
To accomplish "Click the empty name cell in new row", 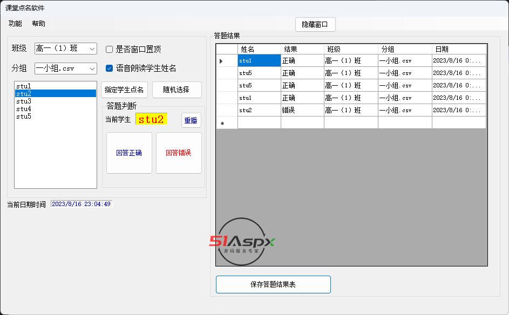I will pos(259,122).
